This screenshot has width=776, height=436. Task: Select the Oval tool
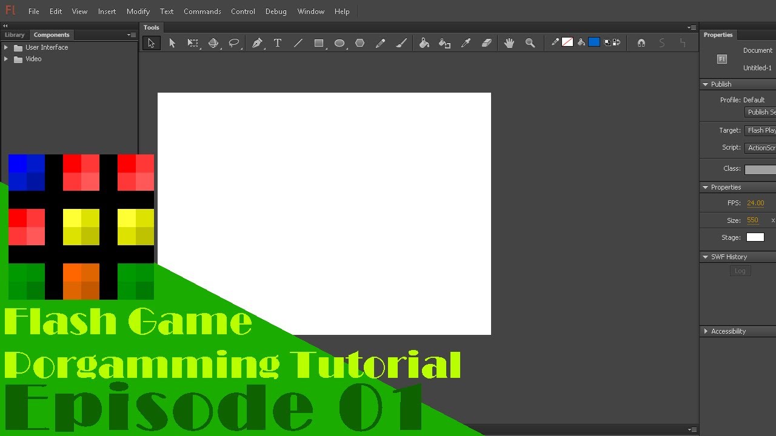click(339, 43)
